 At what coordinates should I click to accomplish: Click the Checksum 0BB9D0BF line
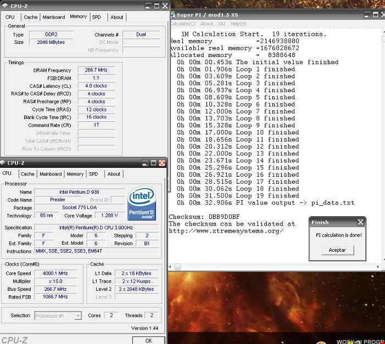coord(204,217)
